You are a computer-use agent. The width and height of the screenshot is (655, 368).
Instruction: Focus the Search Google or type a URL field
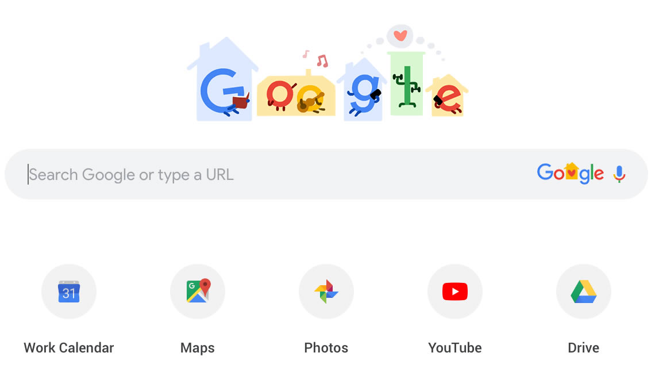pos(326,174)
